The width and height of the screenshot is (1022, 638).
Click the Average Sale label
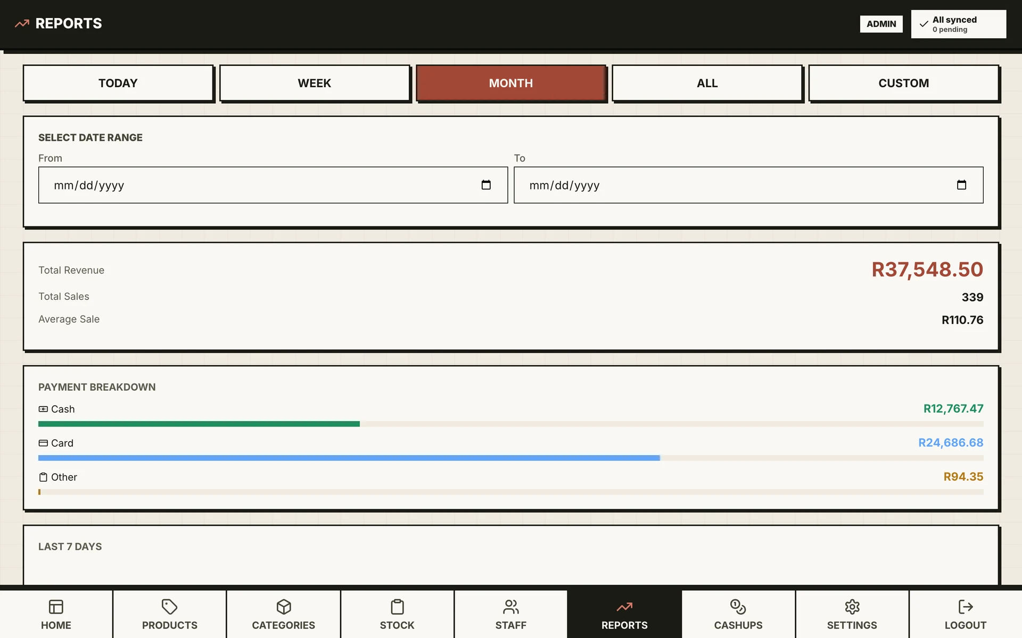[x=69, y=319]
